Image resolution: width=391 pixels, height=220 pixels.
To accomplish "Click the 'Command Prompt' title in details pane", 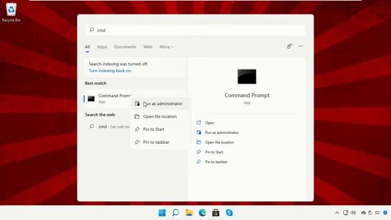I will pos(247,95).
